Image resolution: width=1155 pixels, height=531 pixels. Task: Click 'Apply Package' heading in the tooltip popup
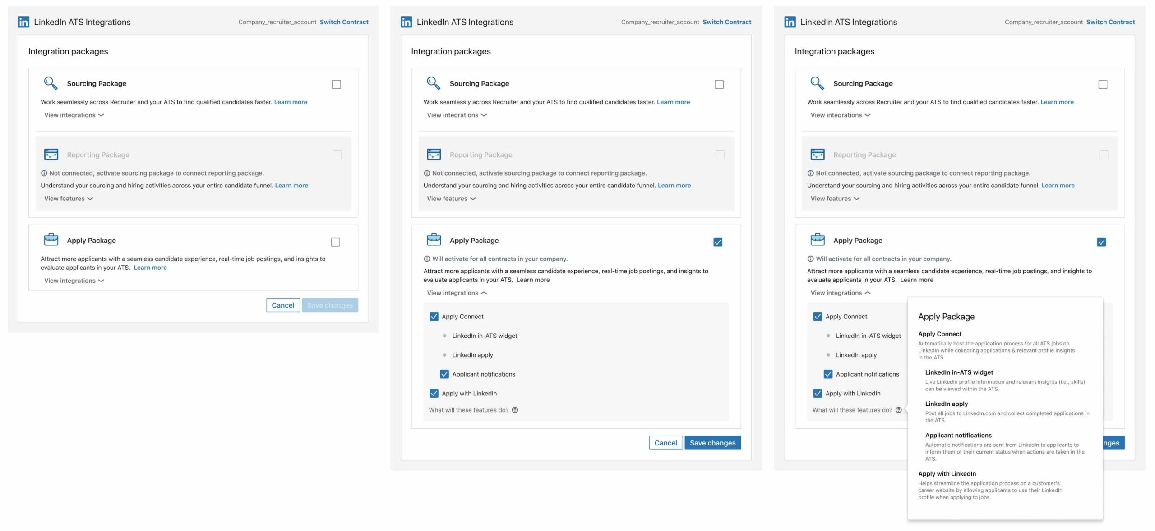click(x=946, y=317)
